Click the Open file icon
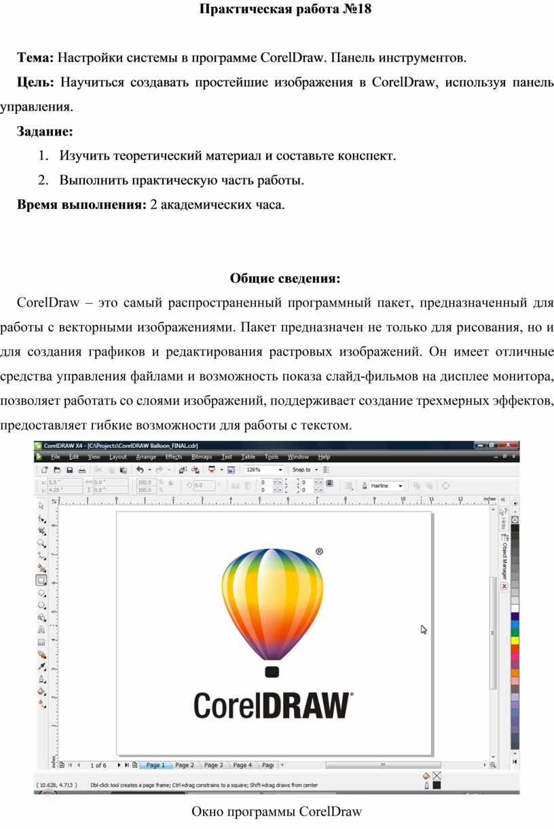554x829 pixels. 58,469
